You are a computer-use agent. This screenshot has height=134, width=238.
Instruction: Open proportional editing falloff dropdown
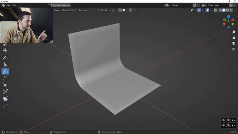[135, 10]
